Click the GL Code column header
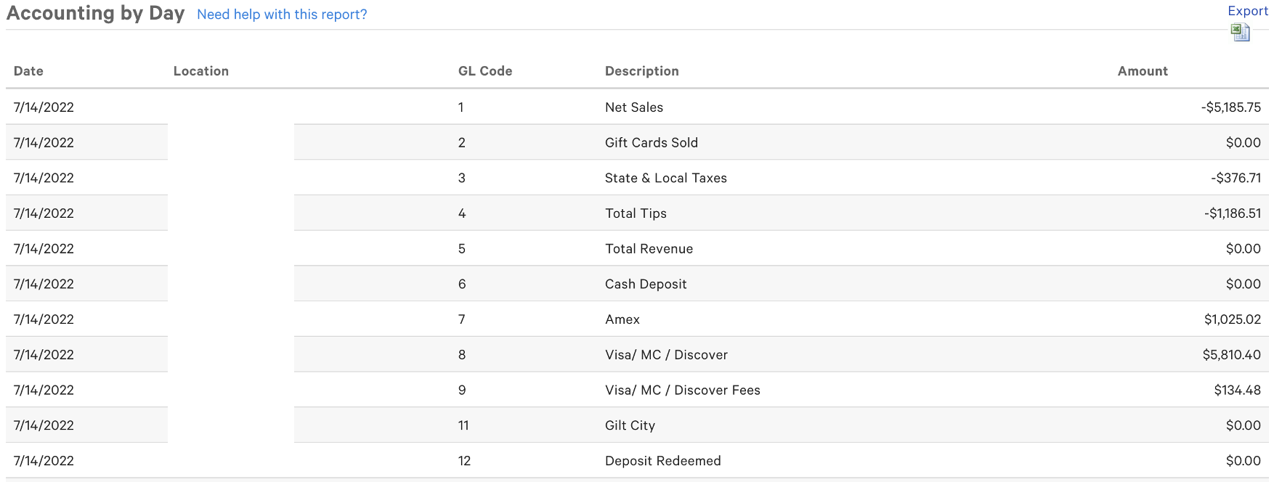The height and width of the screenshot is (482, 1274). click(x=485, y=71)
